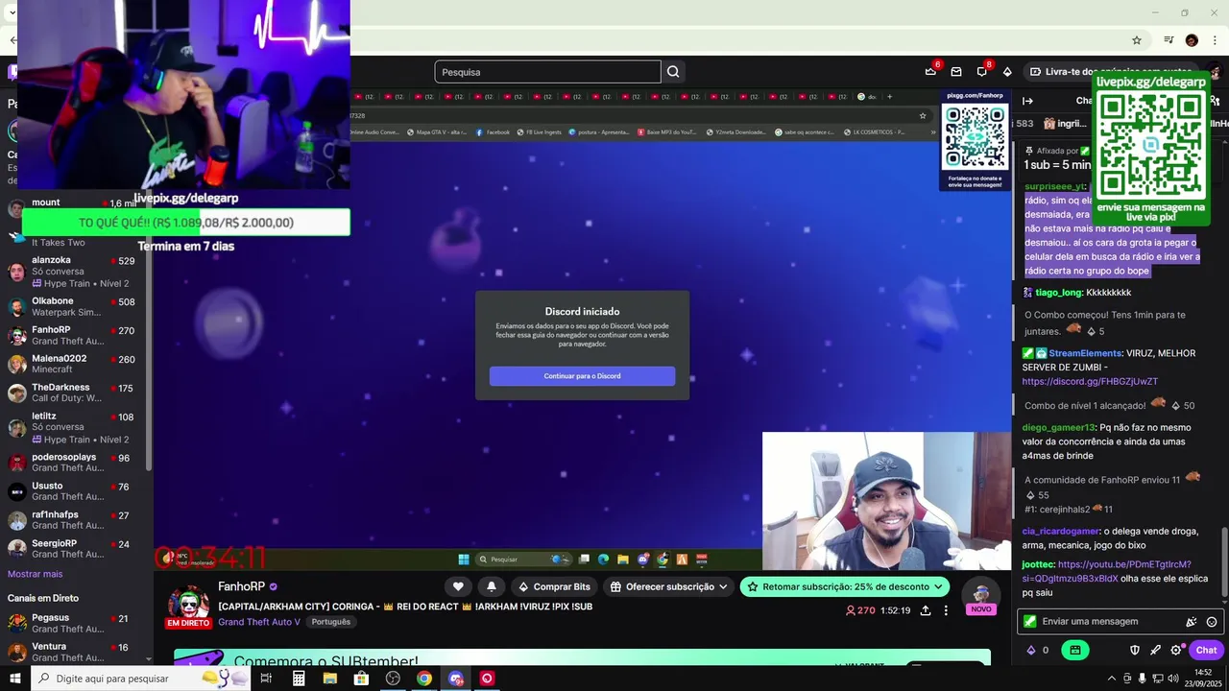The height and width of the screenshot is (691, 1229).
Task: Open raf1nhafps channel in sidebar
Action: [x=75, y=520]
